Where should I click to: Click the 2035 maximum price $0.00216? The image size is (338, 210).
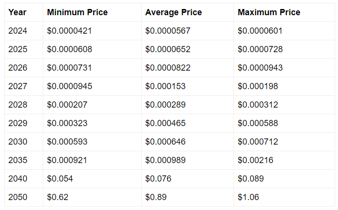click(x=255, y=160)
